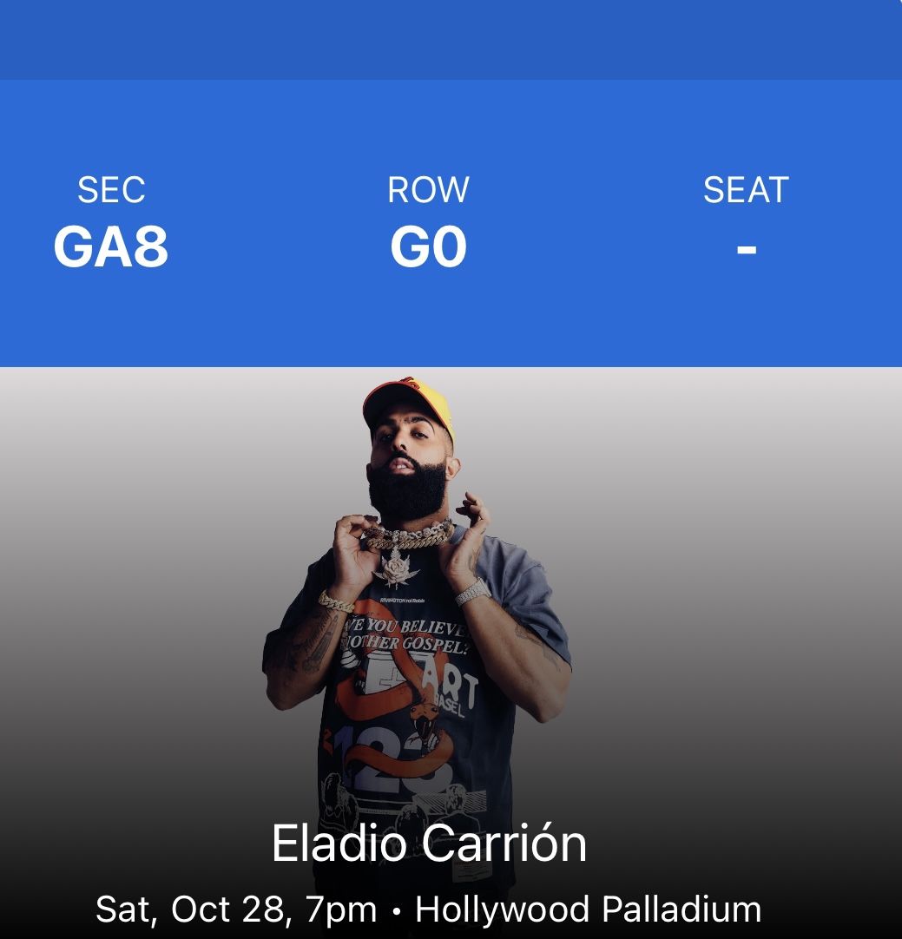
Task: Tap the SEC label
Action: point(111,190)
